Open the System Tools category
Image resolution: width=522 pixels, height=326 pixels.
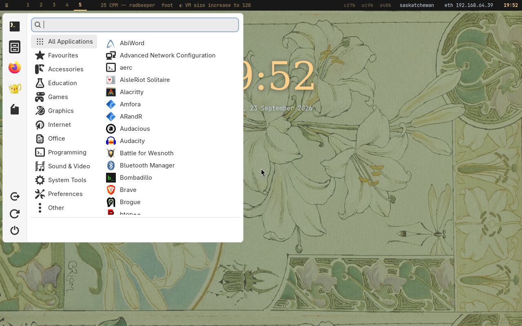click(x=64, y=180)
